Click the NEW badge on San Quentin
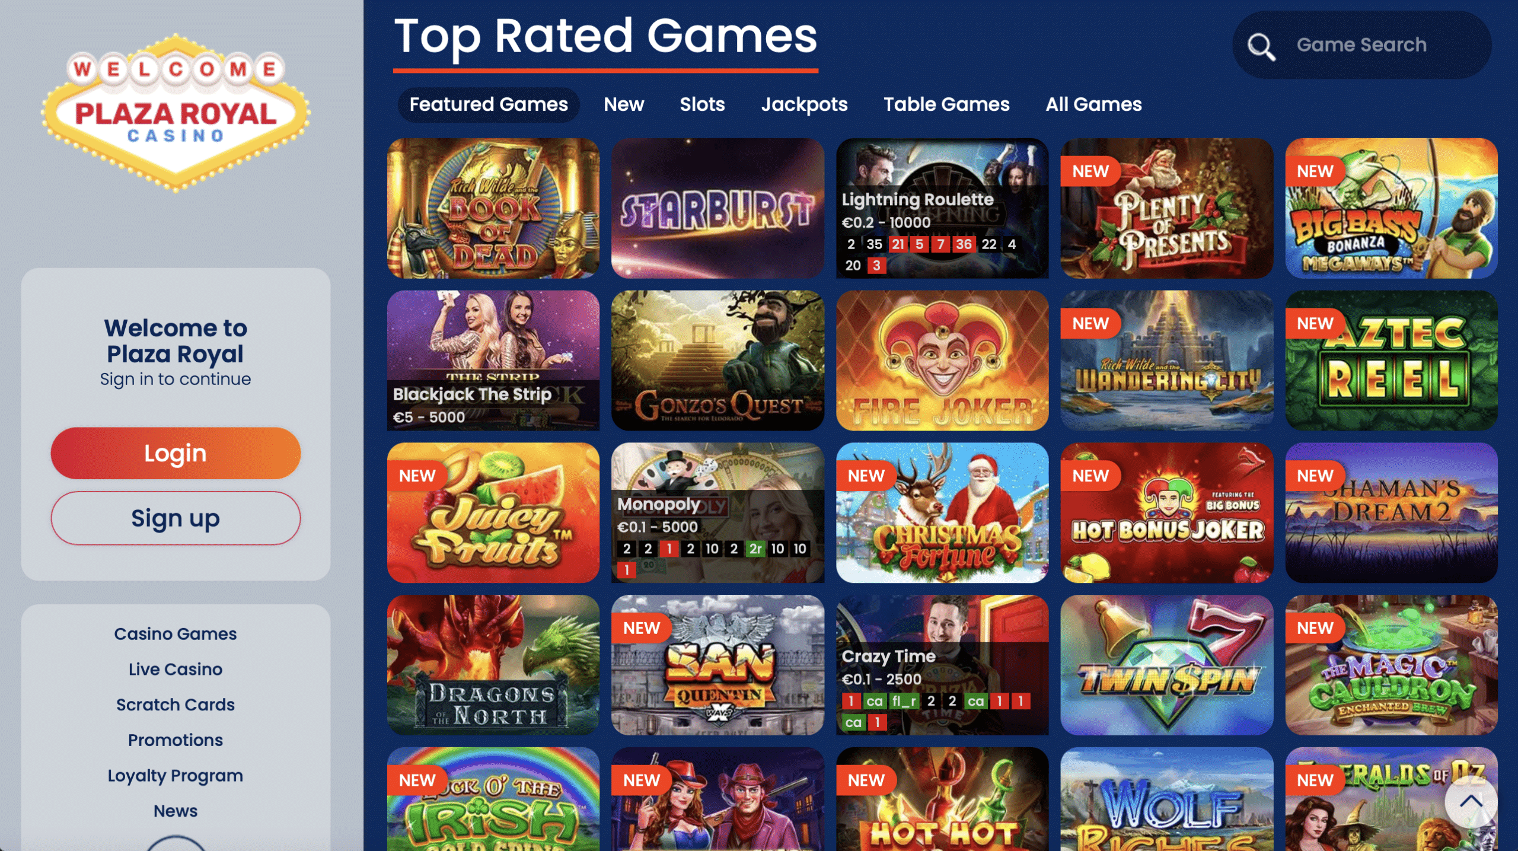Image resolution: width=1518 pixels, height=851 pixels. click(641, 628)
